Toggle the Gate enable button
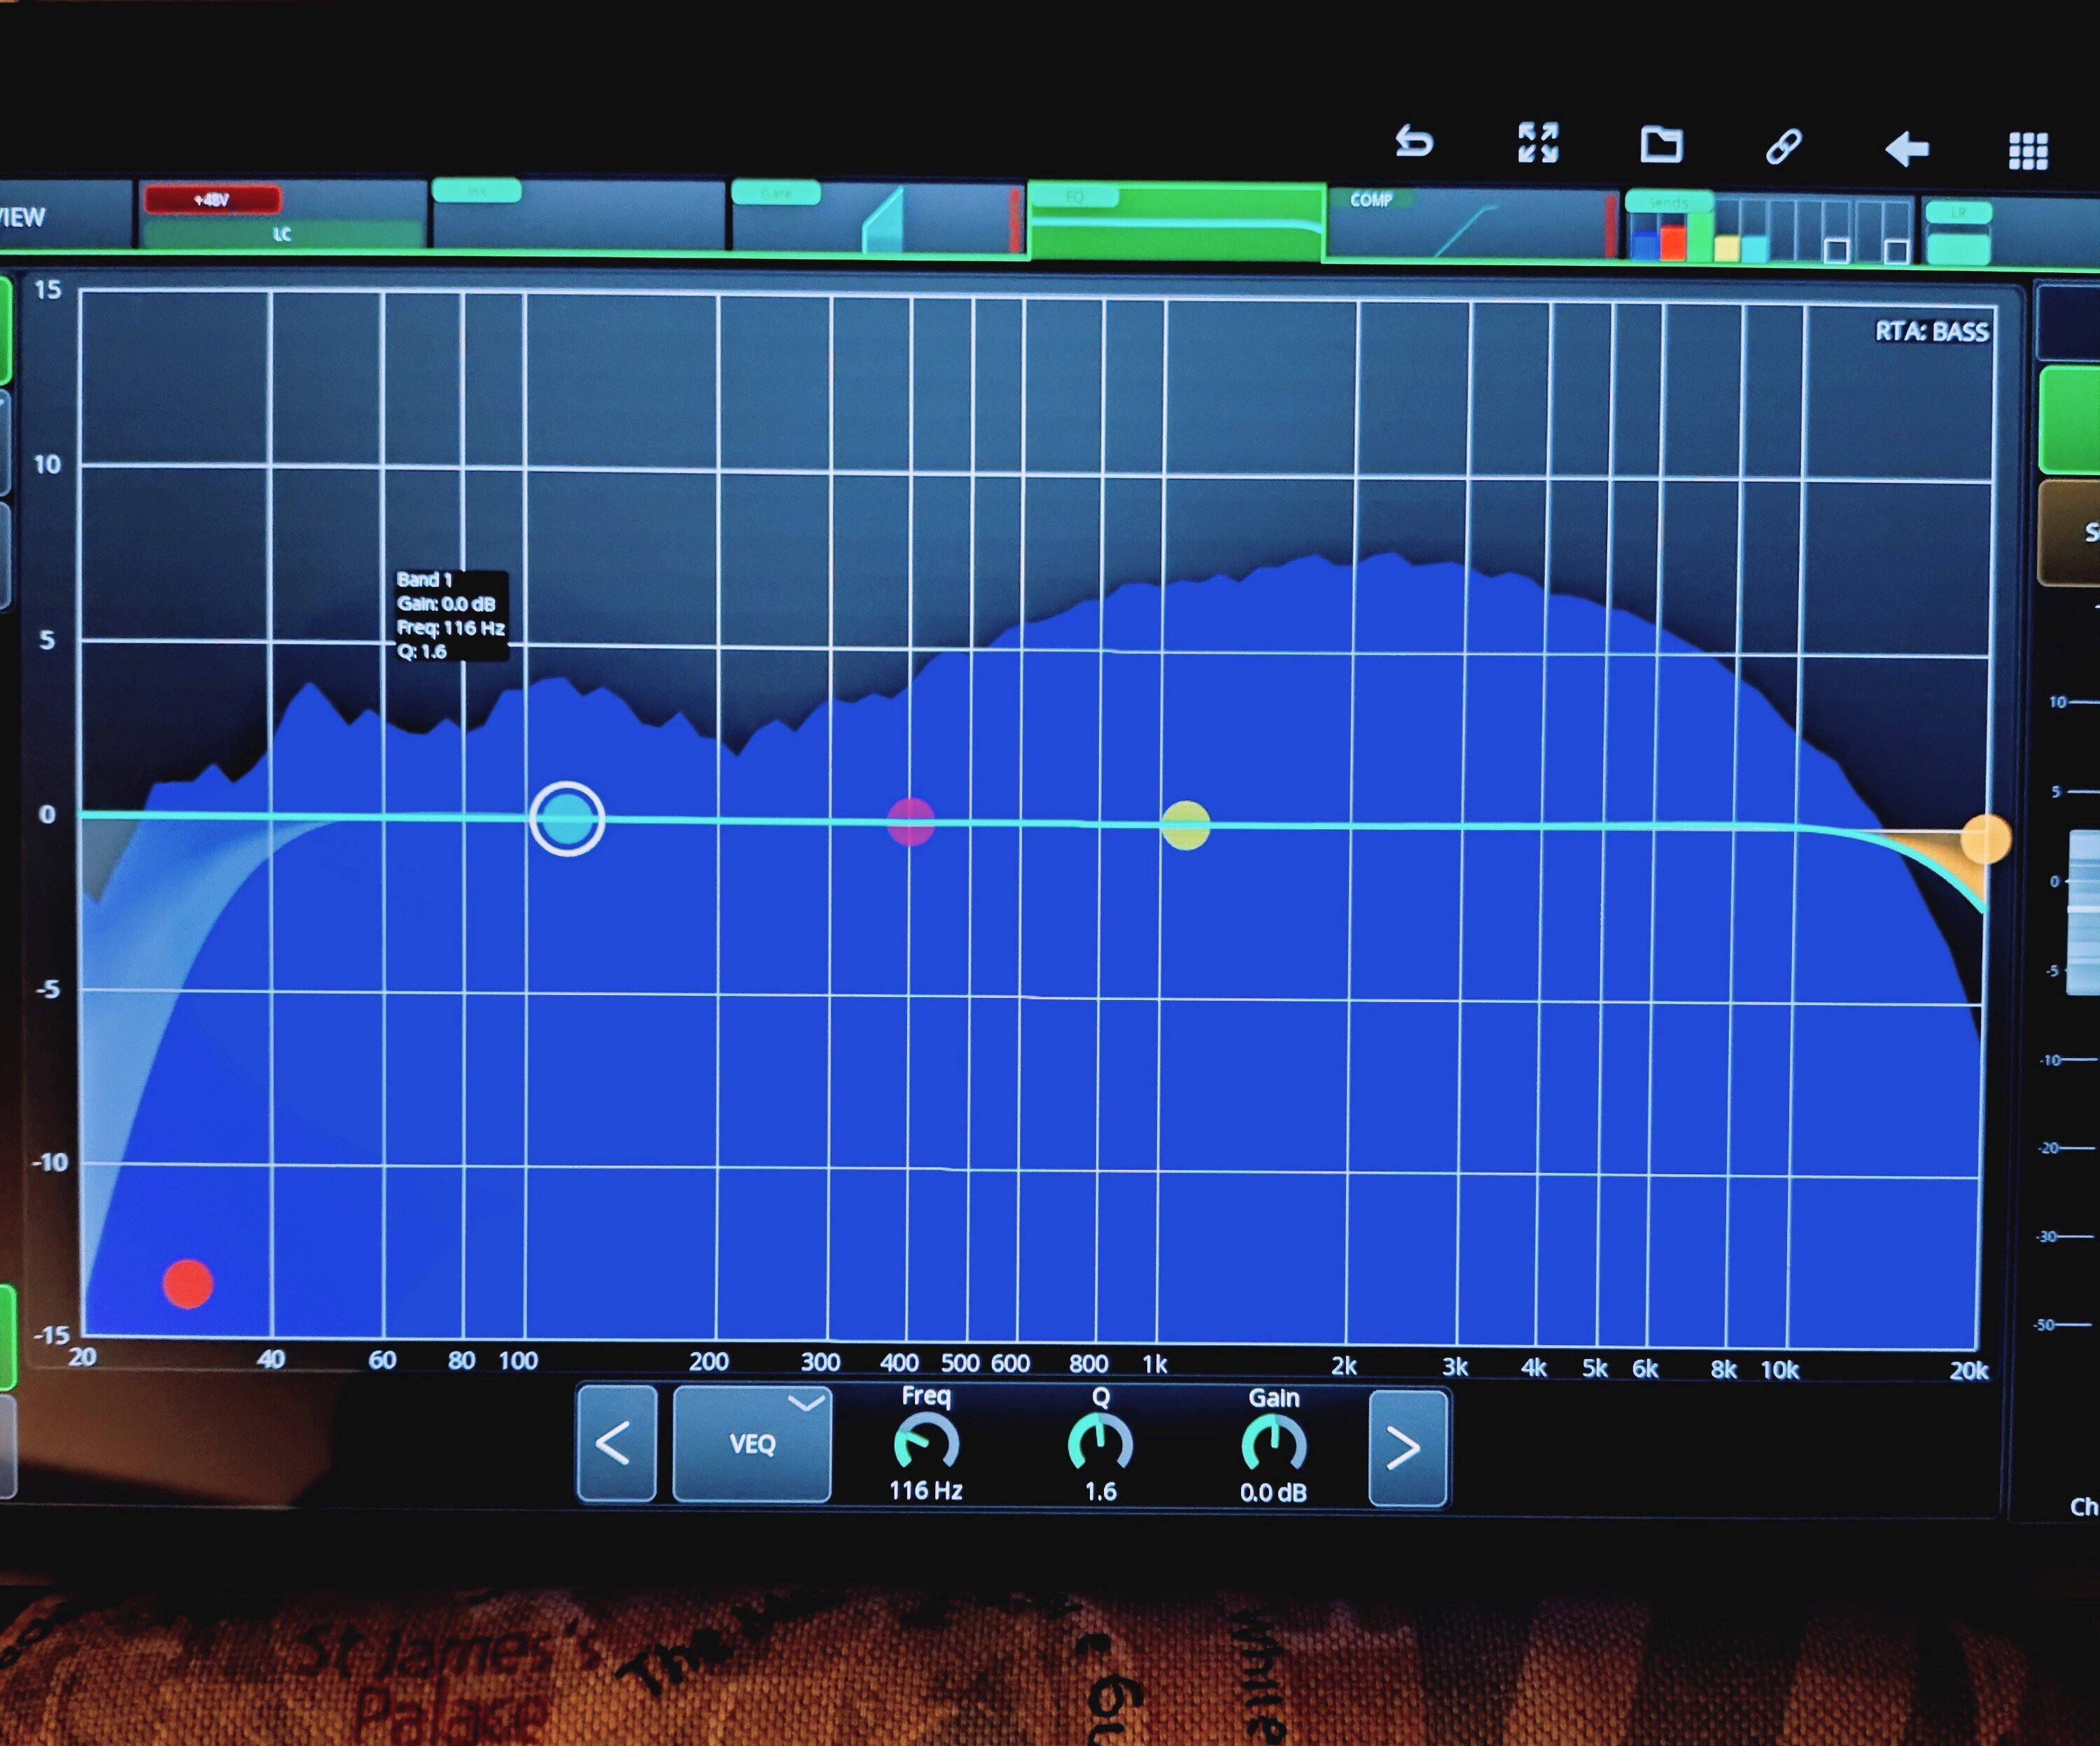This screenshot has height=1746, width=2100. point(776,193)
